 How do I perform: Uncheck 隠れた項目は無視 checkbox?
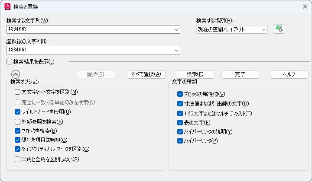pyautogui.click(x=18, y=140)
